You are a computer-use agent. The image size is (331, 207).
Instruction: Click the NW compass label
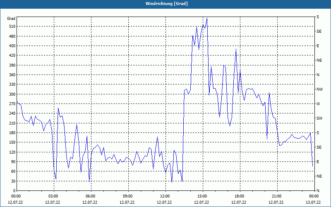(319, 89)
